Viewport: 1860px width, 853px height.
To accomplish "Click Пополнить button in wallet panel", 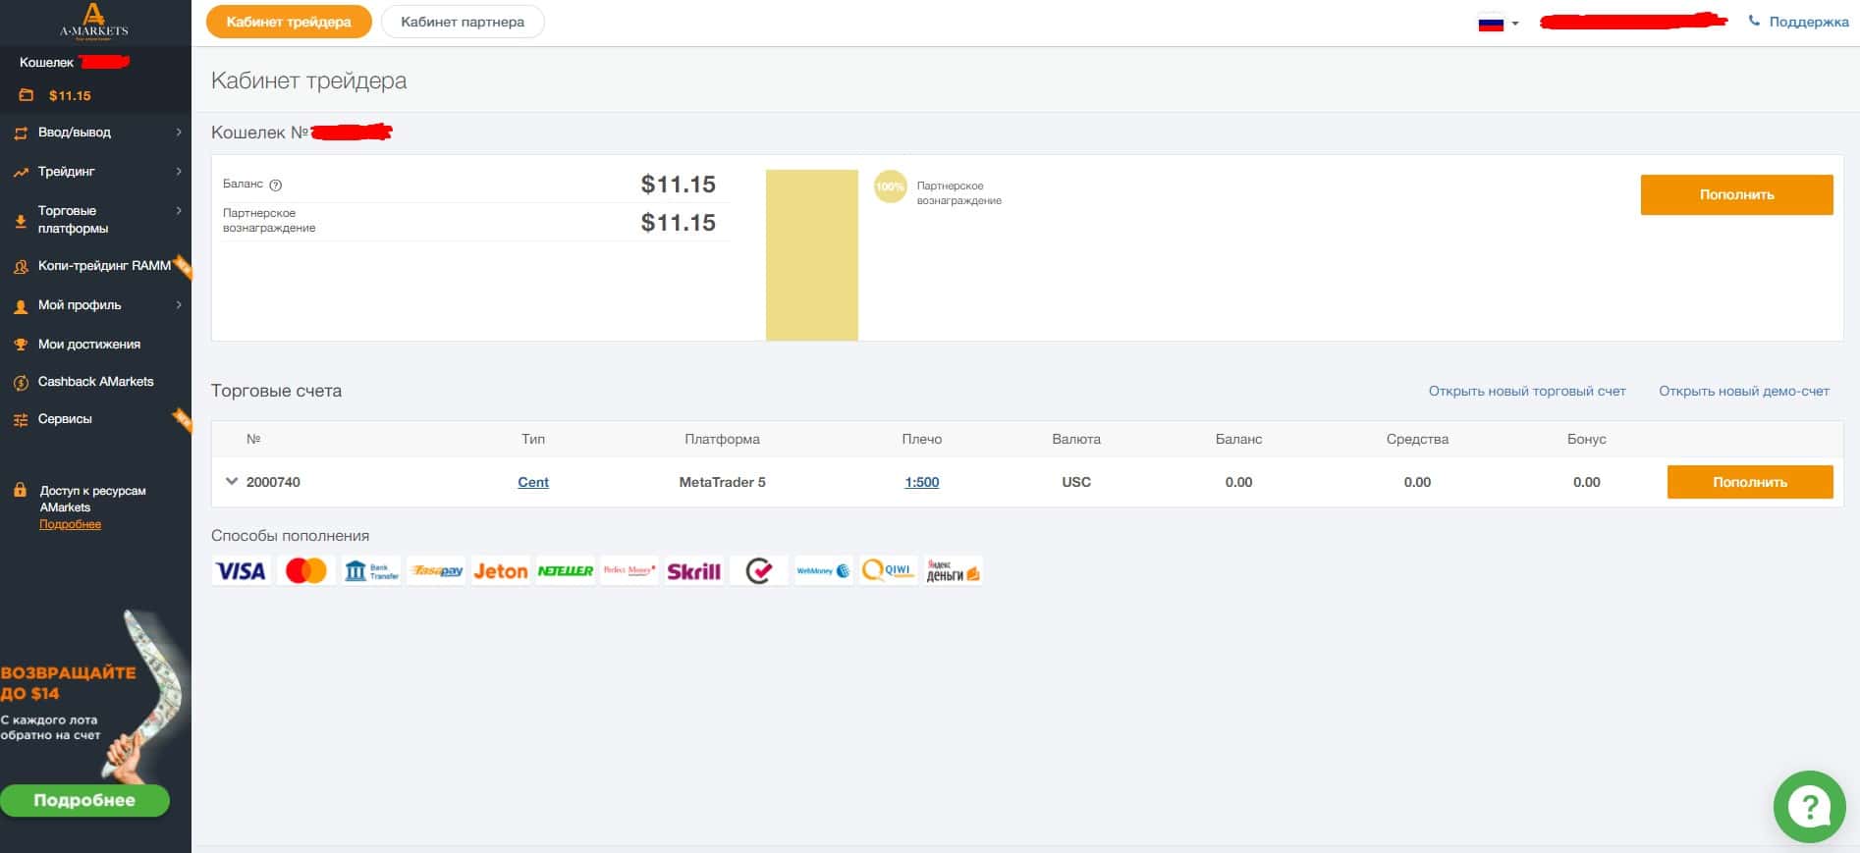I will (1736, 194).
